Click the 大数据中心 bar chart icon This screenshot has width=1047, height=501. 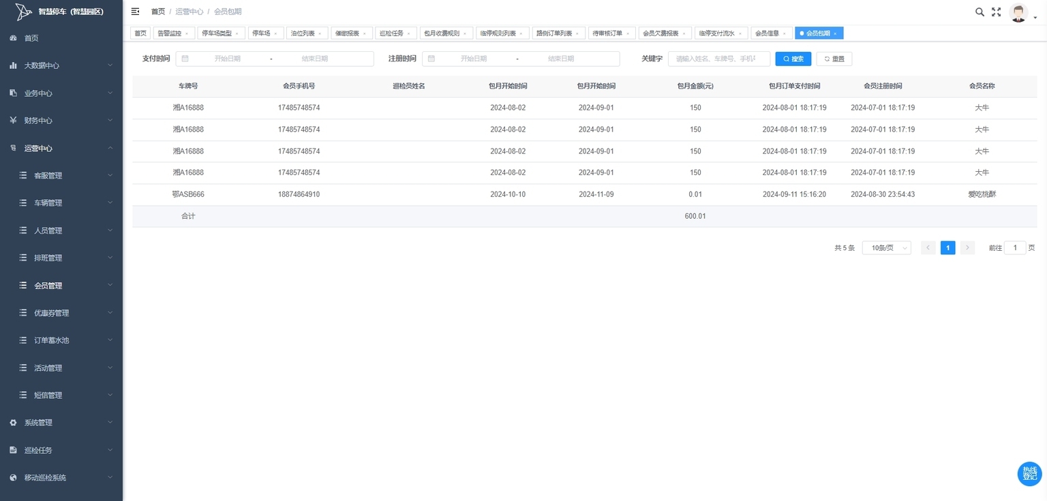(13, 65)
